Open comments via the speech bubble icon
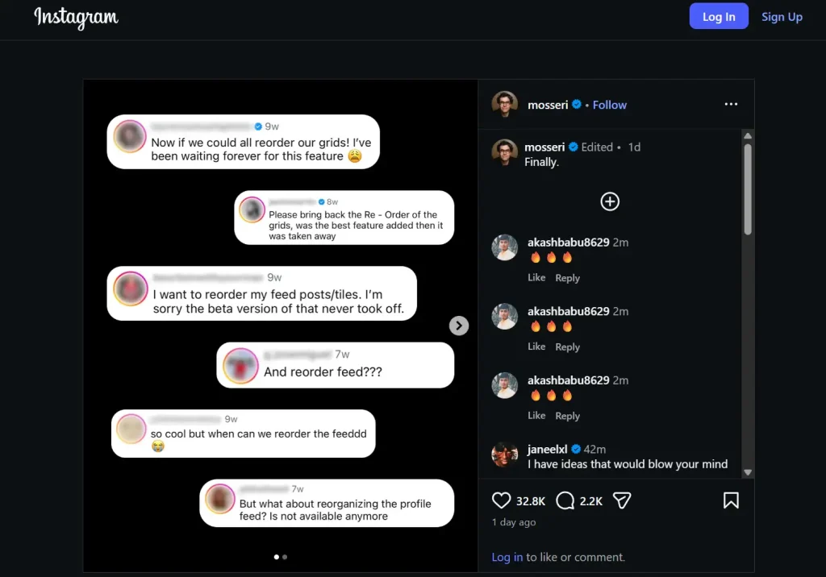This screenshot has height=577, width=826. click(x=565, y=500)
